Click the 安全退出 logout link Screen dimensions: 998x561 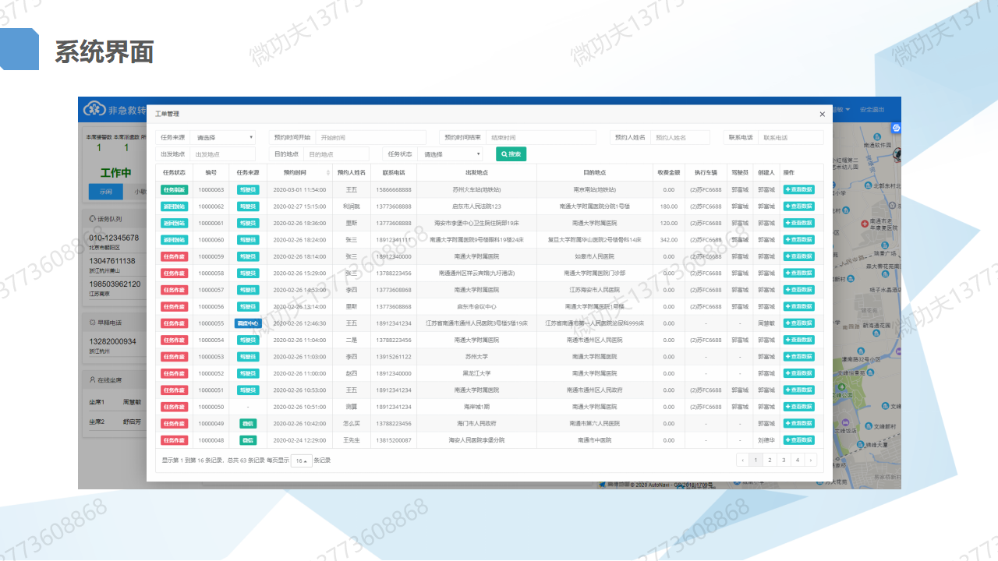(x=872, y=110)
